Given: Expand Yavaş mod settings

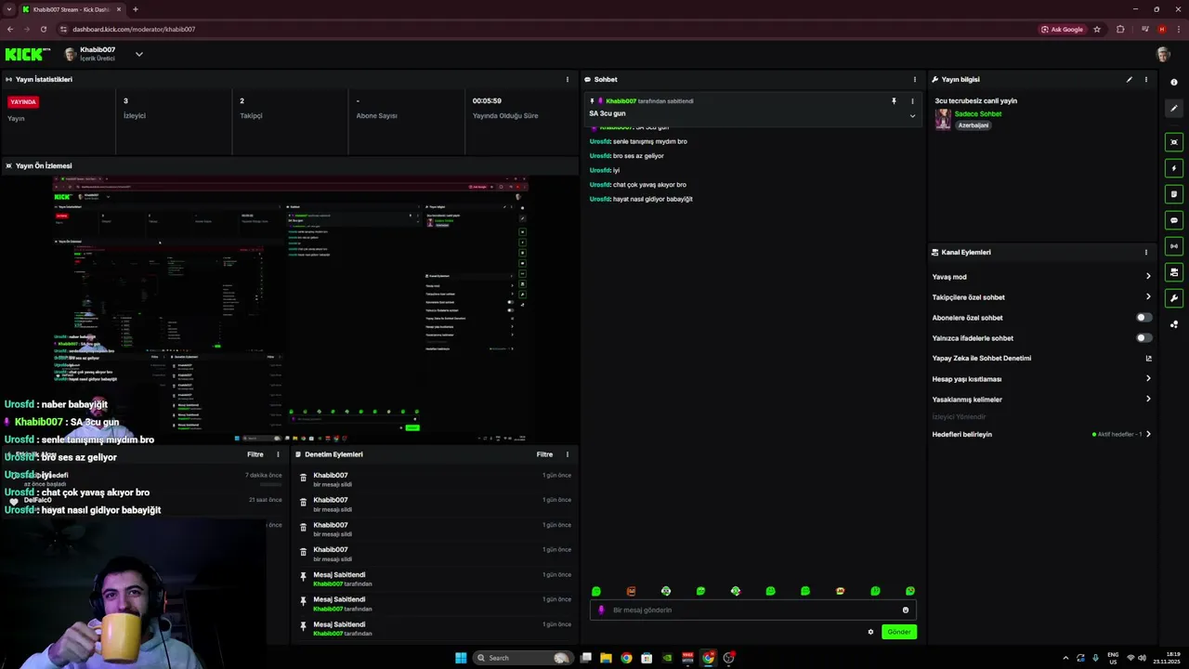Looking at the screenshot, I should coord(1148,276).
